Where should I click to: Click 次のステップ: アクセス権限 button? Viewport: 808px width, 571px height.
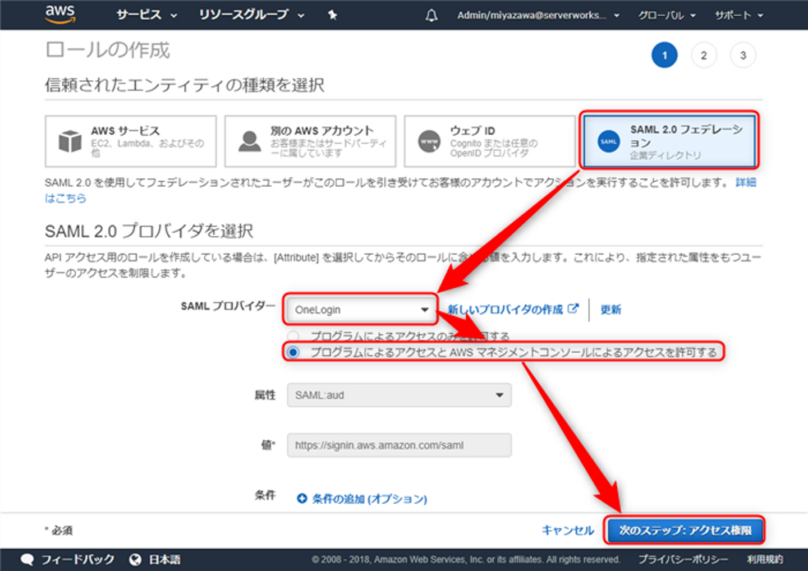pyautogui.click(x=685, y=530)
